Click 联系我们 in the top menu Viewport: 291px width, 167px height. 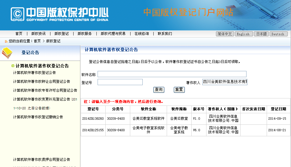[165, 34]
